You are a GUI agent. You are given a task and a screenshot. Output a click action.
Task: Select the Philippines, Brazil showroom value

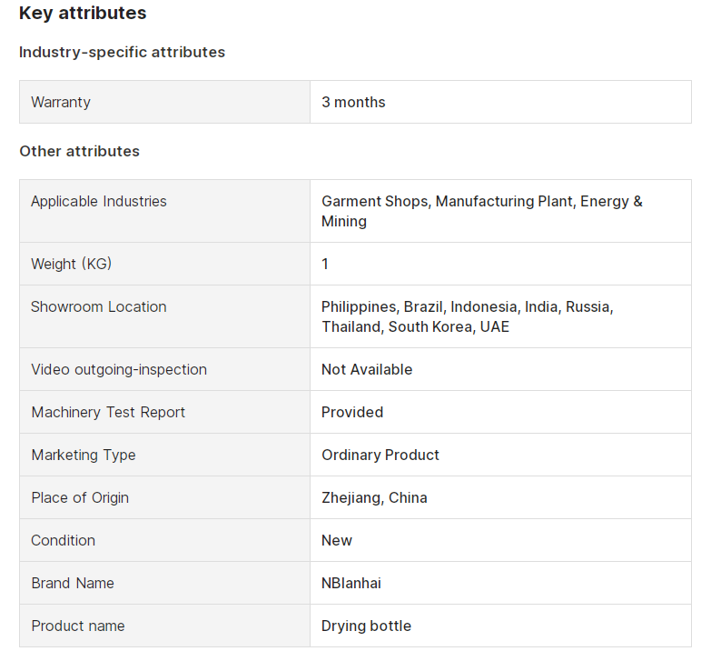467,317
